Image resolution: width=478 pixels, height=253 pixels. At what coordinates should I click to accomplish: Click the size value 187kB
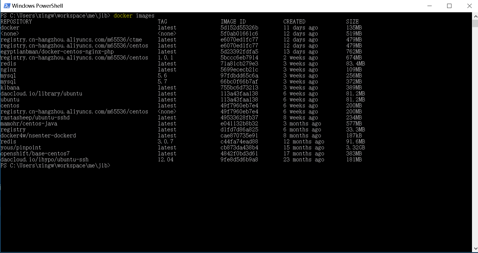[354, 136]
